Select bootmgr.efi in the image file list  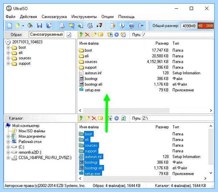(x=93, y=85)
